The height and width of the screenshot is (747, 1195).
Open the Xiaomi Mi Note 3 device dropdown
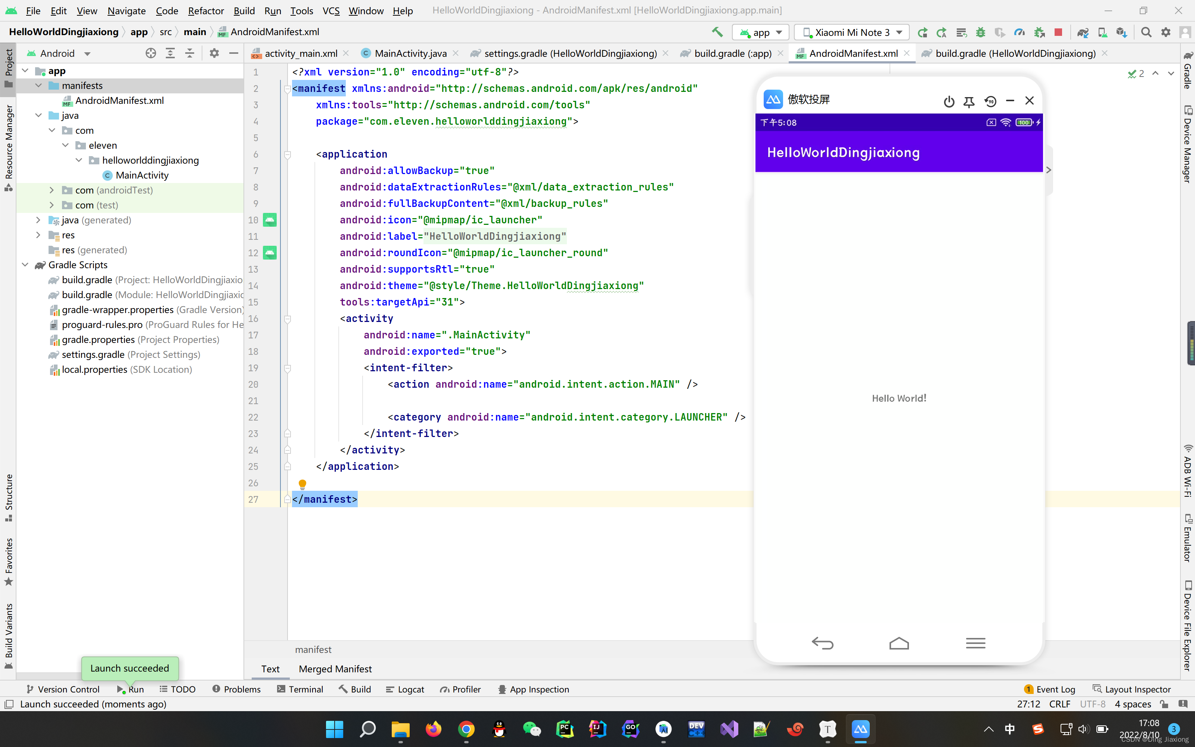[x=852, y=32]
